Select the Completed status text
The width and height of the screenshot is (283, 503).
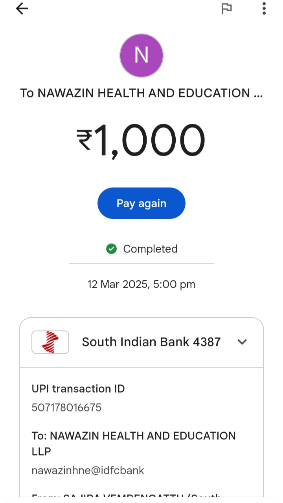[x=150, y=249]
